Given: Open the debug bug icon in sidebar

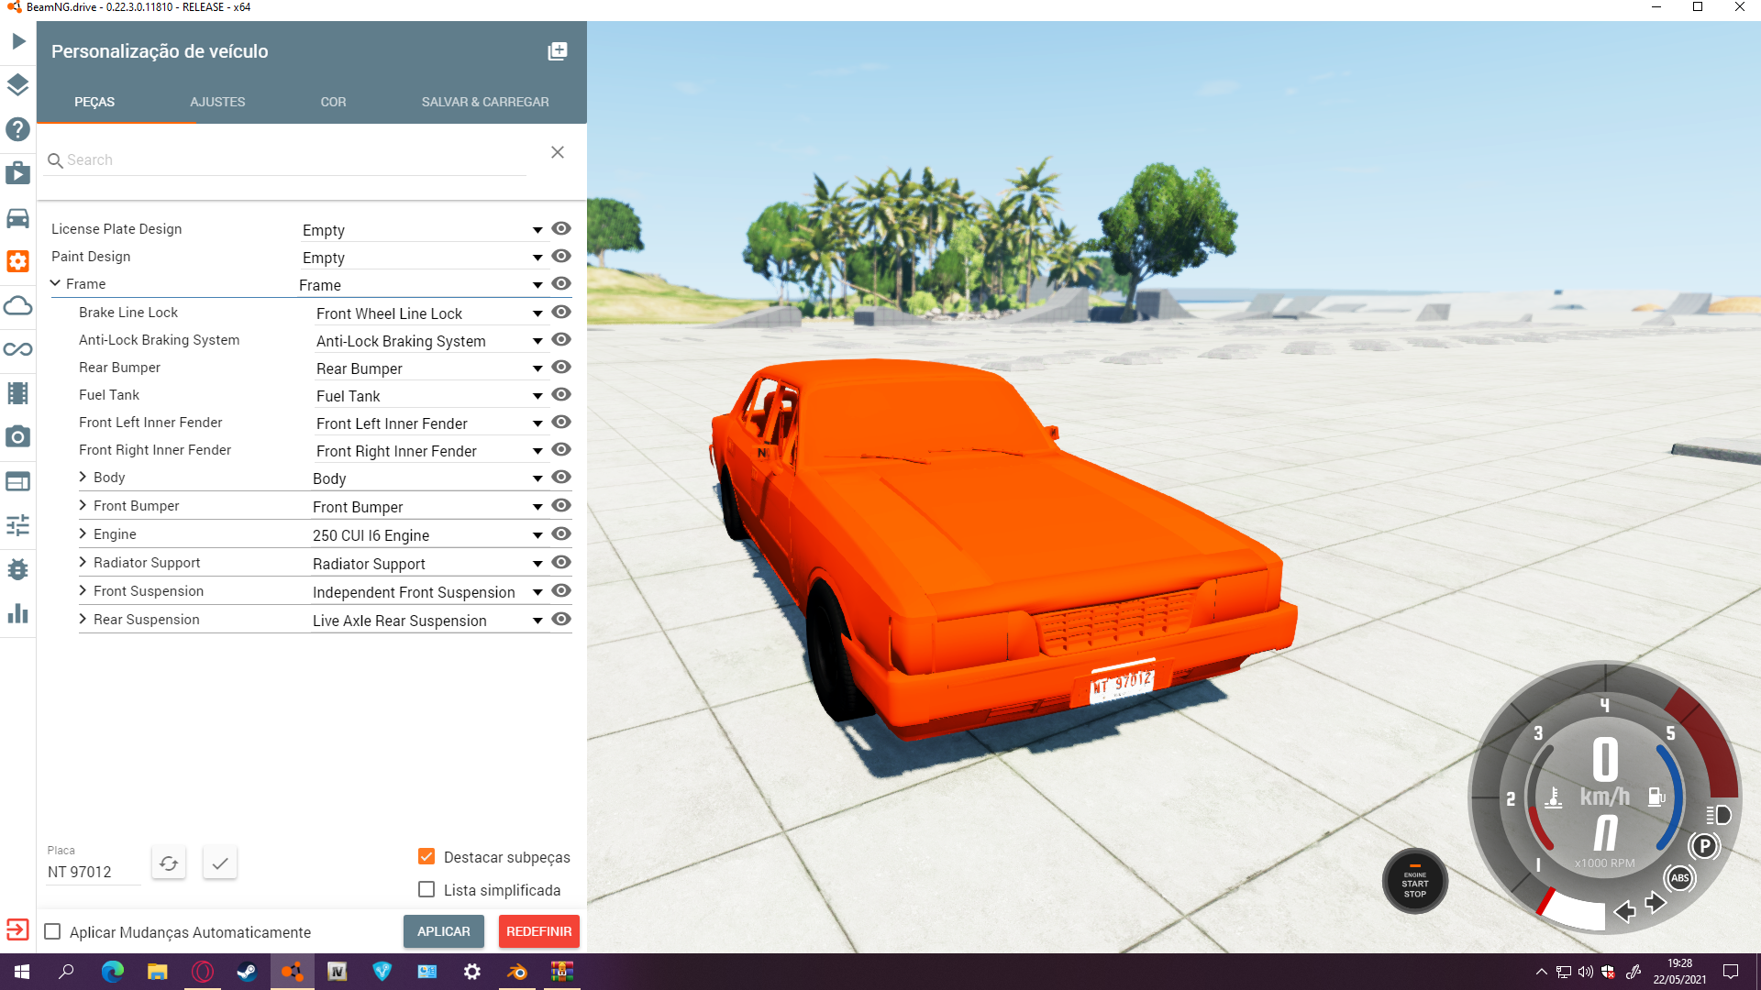Looking at the screenshot, I should tap(17, 569).
